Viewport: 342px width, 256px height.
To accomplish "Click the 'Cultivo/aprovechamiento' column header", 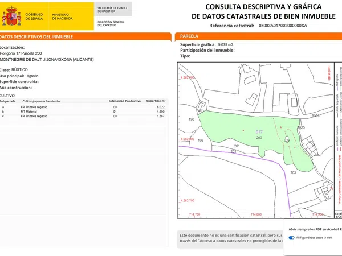I will coord(41,101).
